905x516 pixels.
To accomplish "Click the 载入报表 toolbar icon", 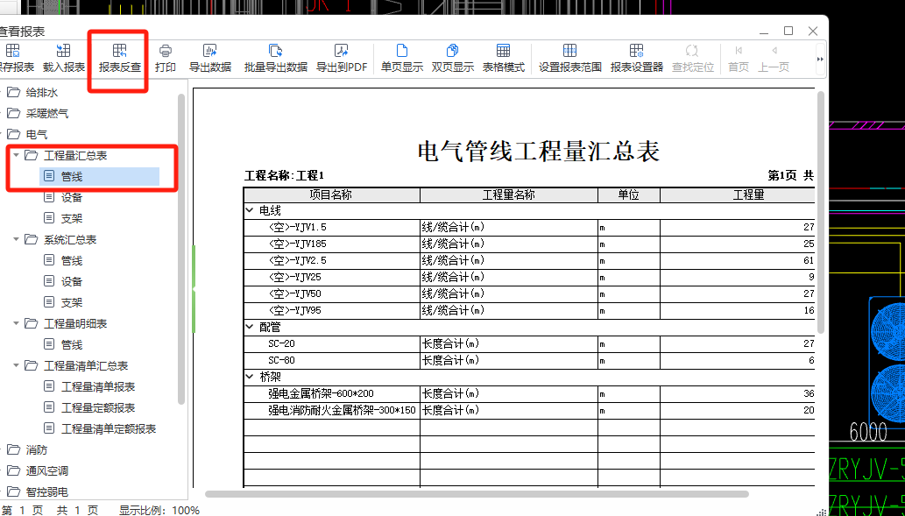I will pos(63,51).
